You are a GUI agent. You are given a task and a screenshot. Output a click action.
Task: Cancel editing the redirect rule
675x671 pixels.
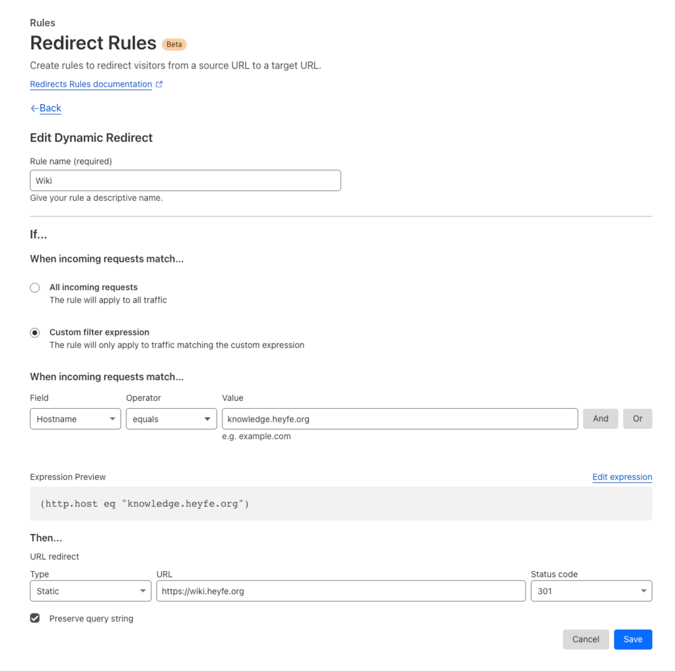pos(585,639)
